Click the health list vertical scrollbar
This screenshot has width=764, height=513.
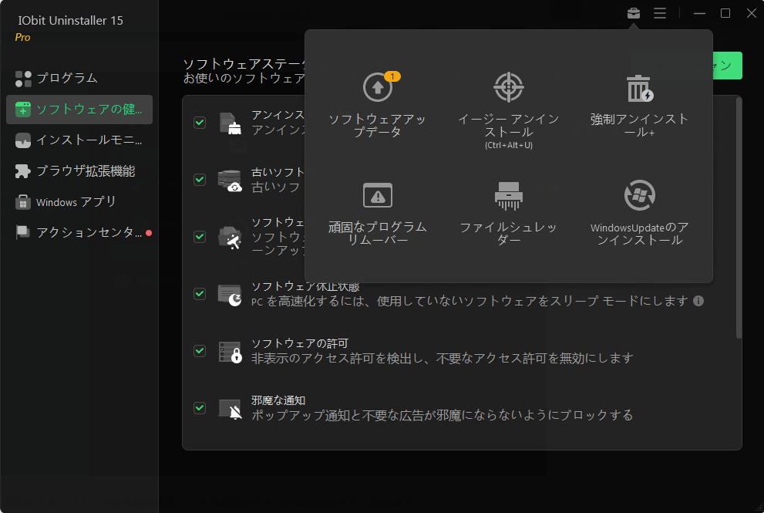tap(739, 218)
